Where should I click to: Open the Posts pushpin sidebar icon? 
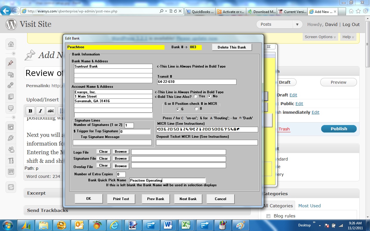(x=11, y=63)
